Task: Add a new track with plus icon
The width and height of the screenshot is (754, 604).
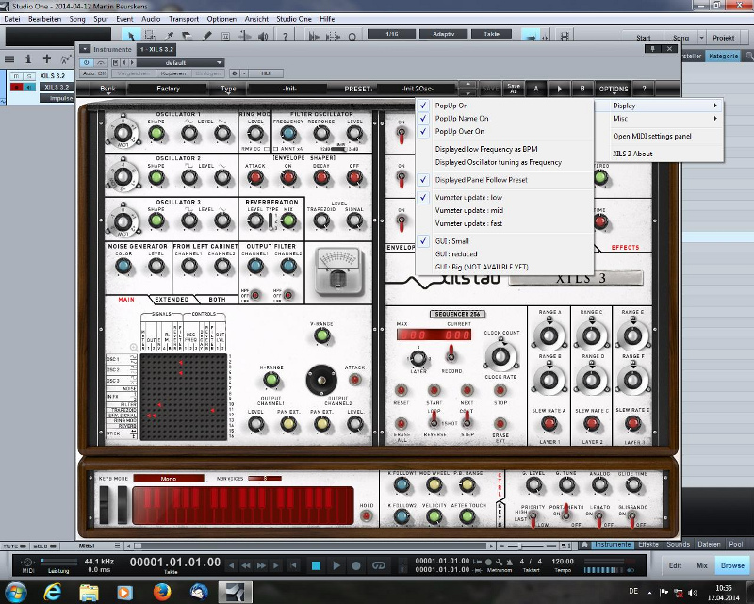Action: [46, 58]
